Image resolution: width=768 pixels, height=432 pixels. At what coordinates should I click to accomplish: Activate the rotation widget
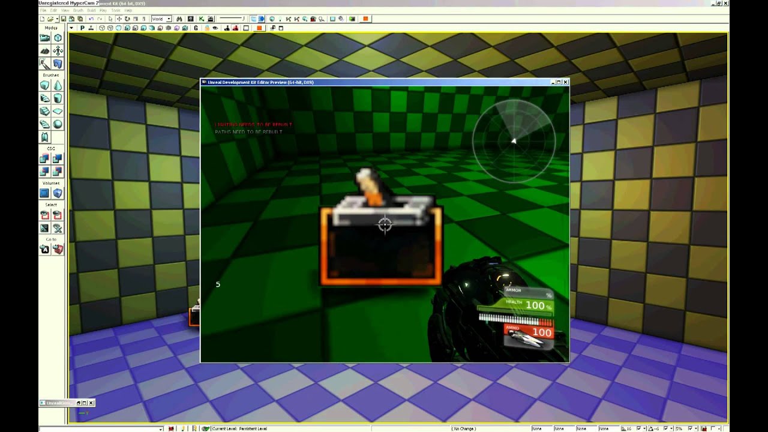pos(127,19)
